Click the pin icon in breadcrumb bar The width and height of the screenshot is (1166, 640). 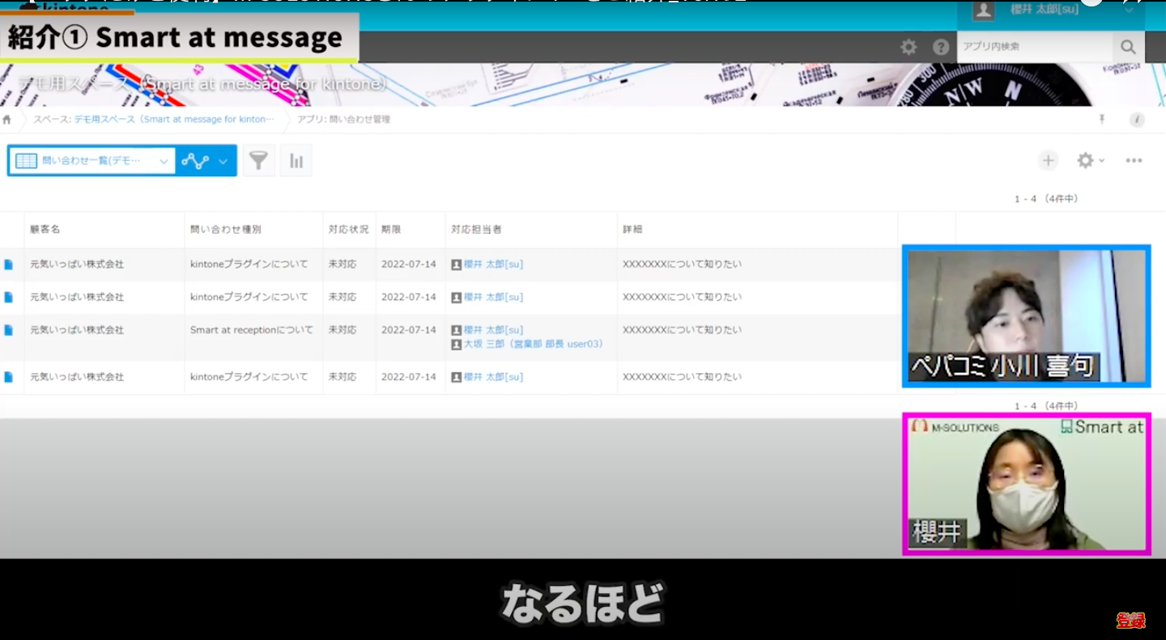click(1102, 120)
